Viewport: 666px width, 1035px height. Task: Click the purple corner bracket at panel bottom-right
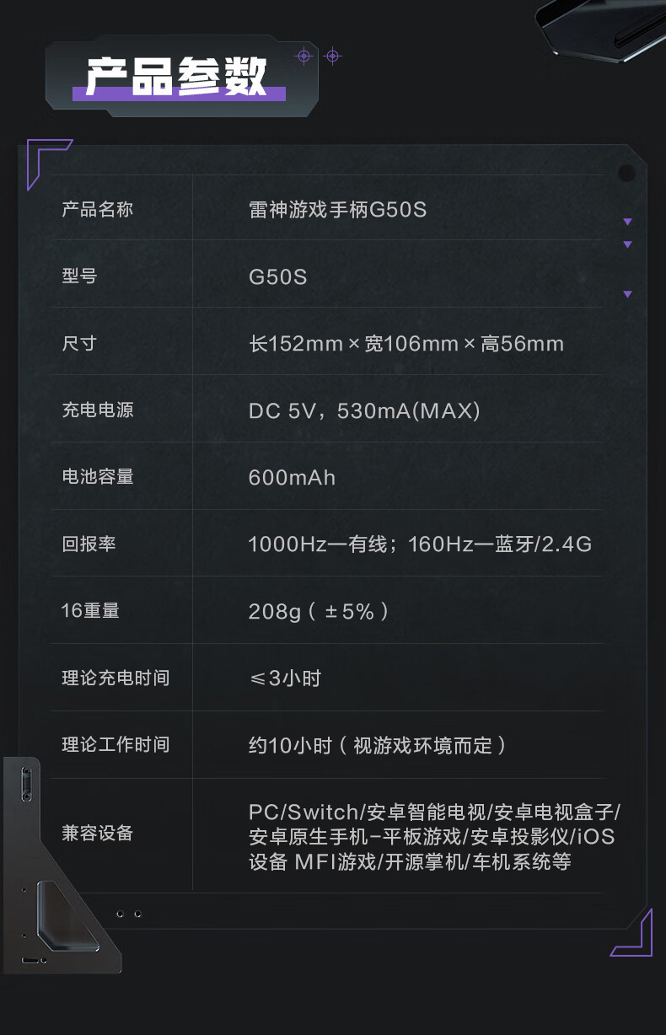tap(637, 938)
